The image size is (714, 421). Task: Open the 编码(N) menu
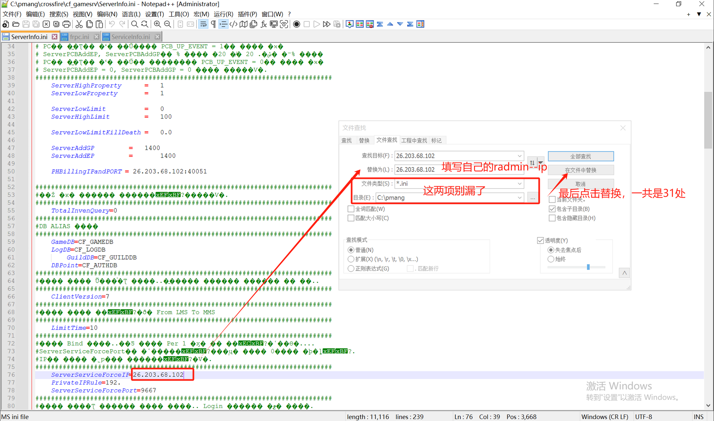pyautogui.click(x=107, y=14)
